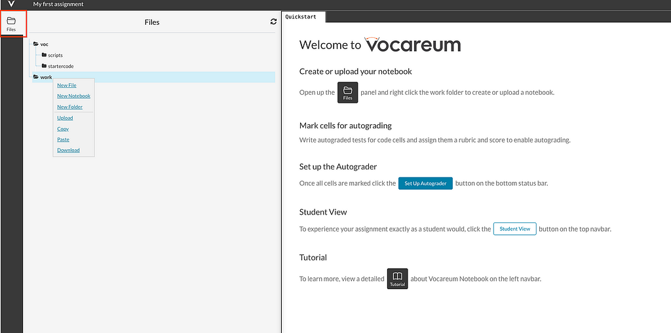Click the Vocareum V logo in top bar
Screen dimensions: 671x333
[12, 4]
